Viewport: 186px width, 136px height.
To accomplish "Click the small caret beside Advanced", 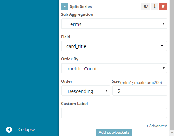I will (x=147, y=126).
